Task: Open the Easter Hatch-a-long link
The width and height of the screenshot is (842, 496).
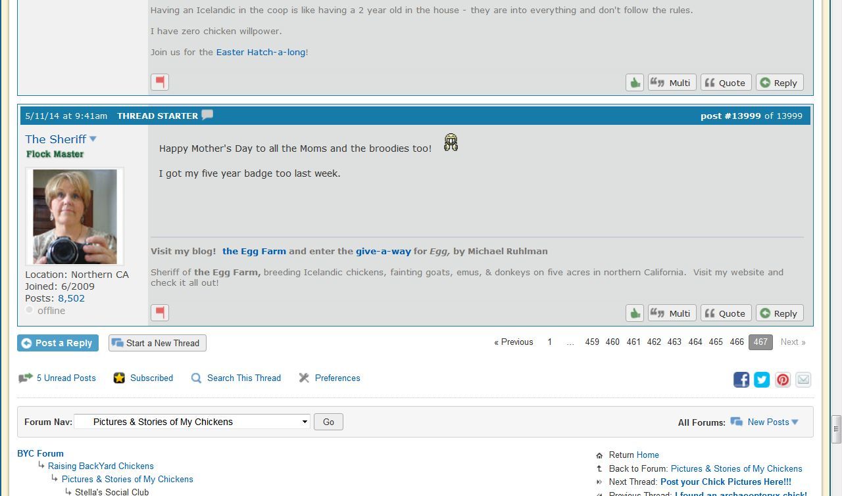Action: [x=260, y=52]
